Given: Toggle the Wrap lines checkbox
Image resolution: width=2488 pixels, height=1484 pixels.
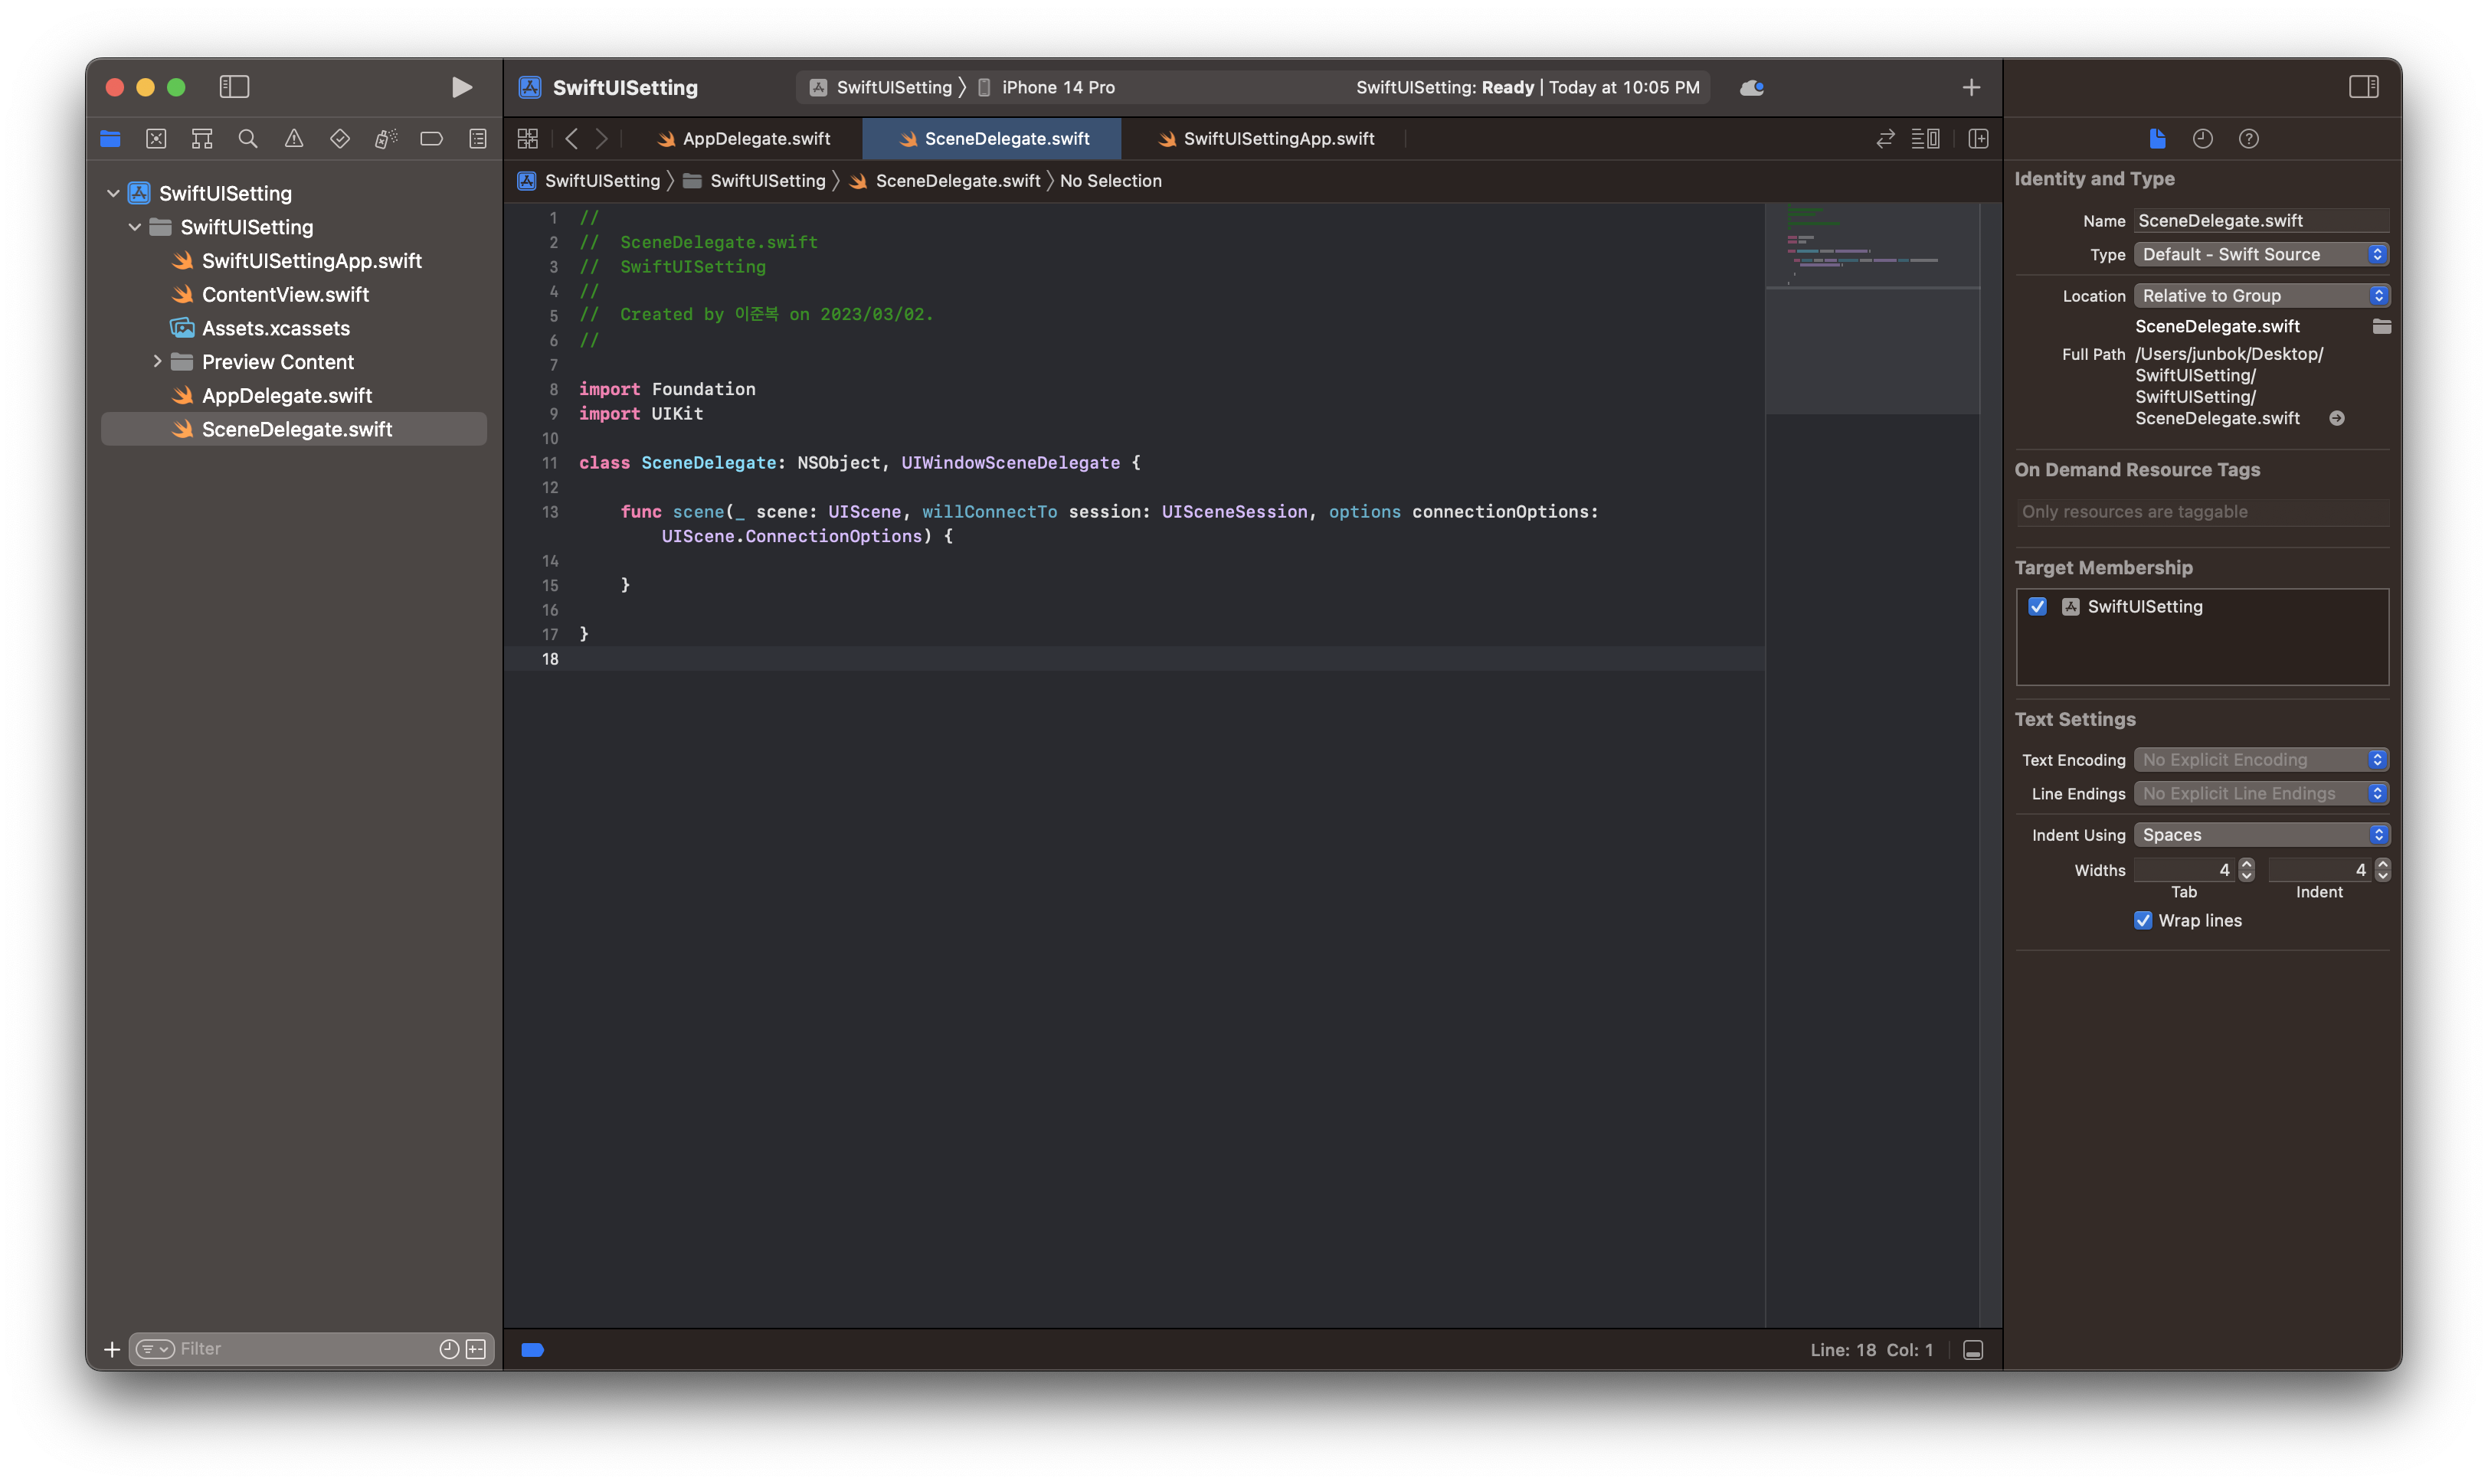Looking at the screenshot, I should (2143, 921).
